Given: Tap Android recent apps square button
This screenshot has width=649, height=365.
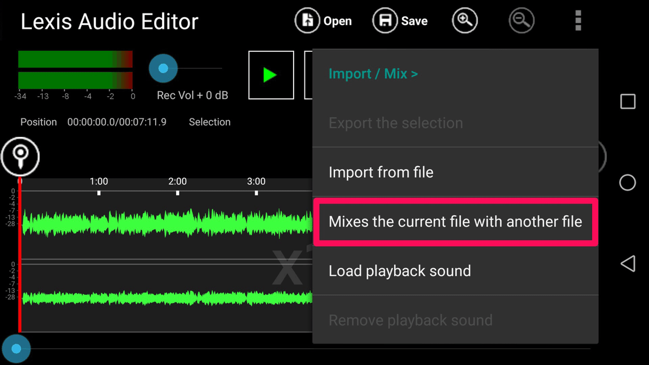Looking at the screenshot, I should 627,101.
